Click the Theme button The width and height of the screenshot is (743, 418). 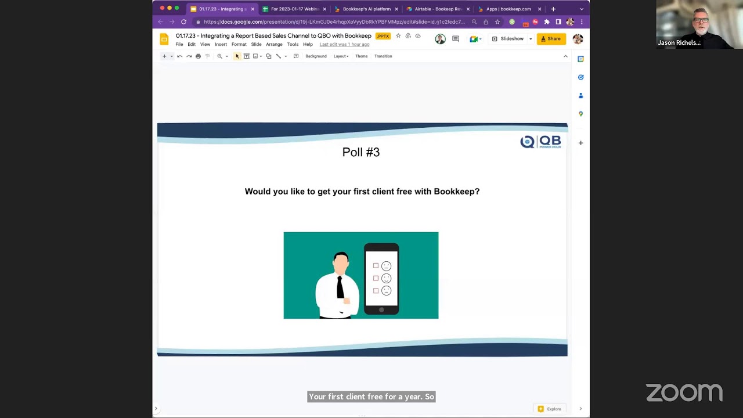[362, 56]
